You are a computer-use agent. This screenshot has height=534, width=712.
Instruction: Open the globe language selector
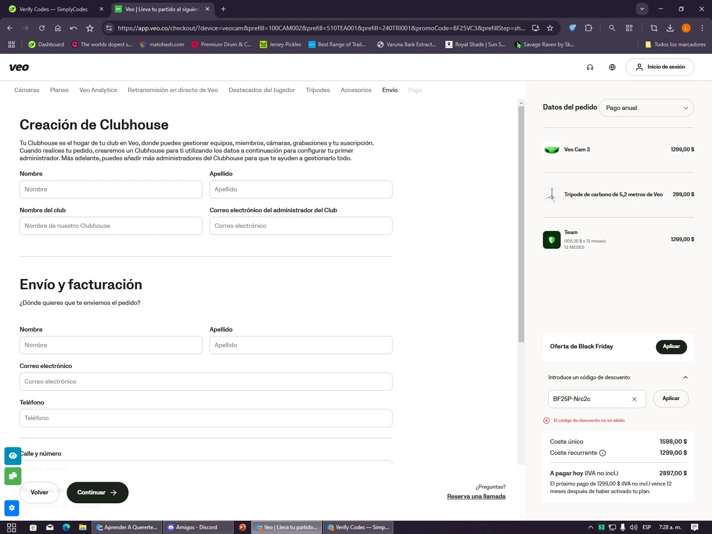612,67
